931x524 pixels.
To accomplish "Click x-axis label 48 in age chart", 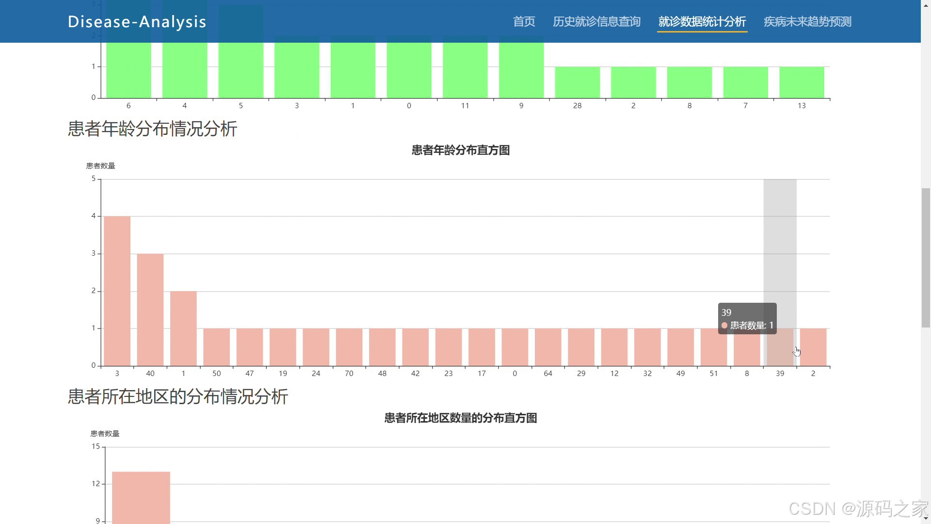I will [x=382, y=374].
